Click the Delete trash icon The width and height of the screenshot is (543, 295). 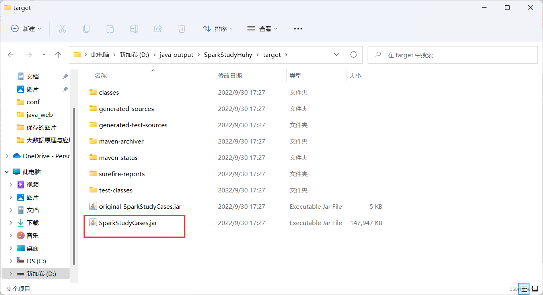click(182, 29)
